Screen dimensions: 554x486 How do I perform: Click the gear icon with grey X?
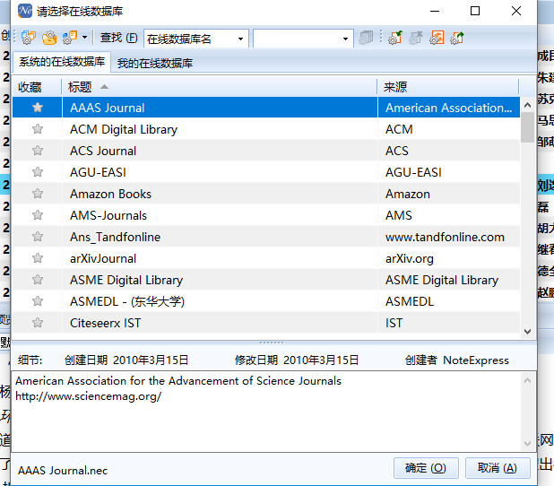416,38
